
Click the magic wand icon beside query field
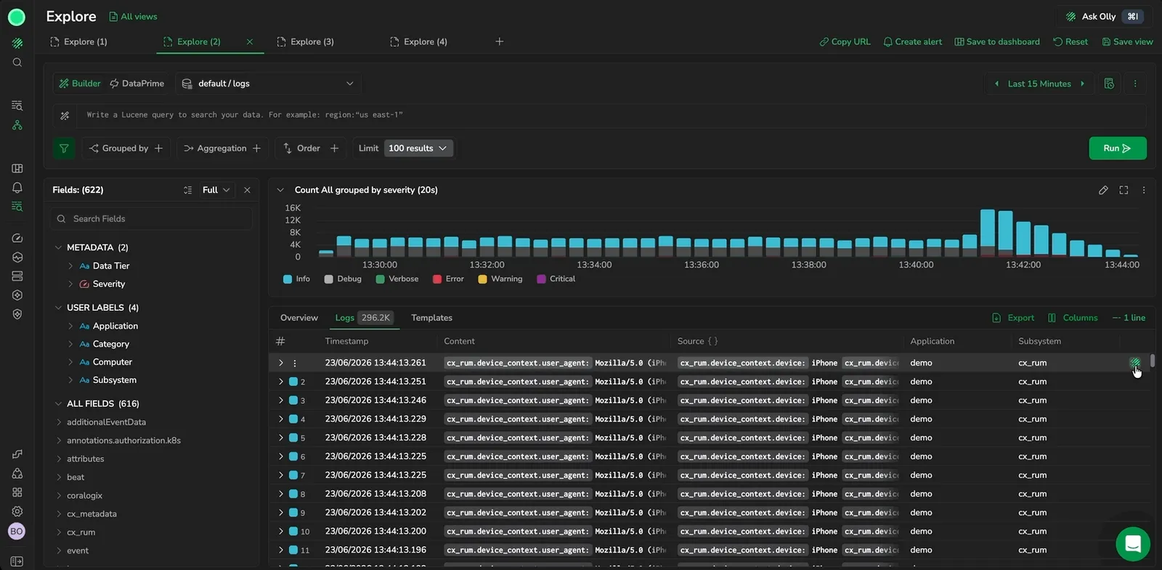[x=65, y=115]
